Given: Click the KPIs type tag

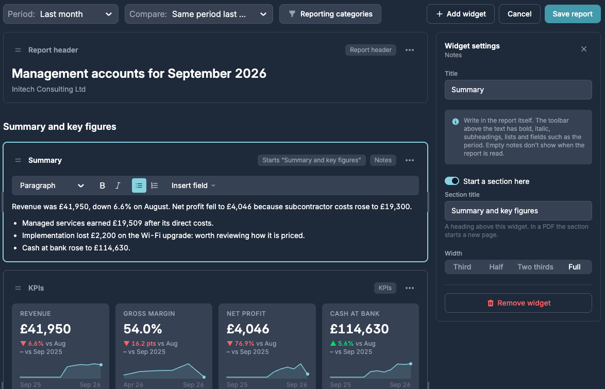Looking at the screenshot, I should coord(385,288).
